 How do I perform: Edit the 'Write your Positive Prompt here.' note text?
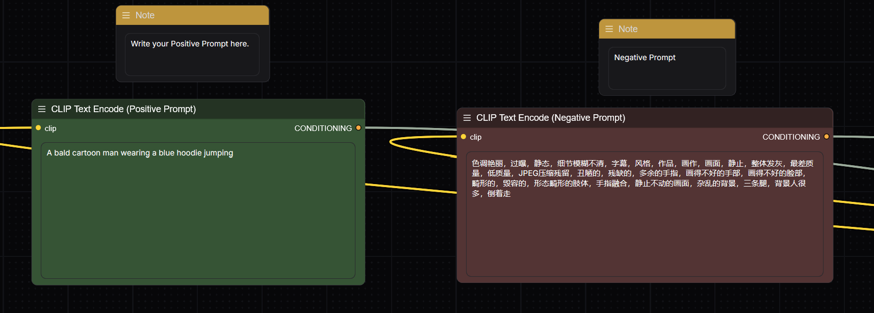pos(192,54)
